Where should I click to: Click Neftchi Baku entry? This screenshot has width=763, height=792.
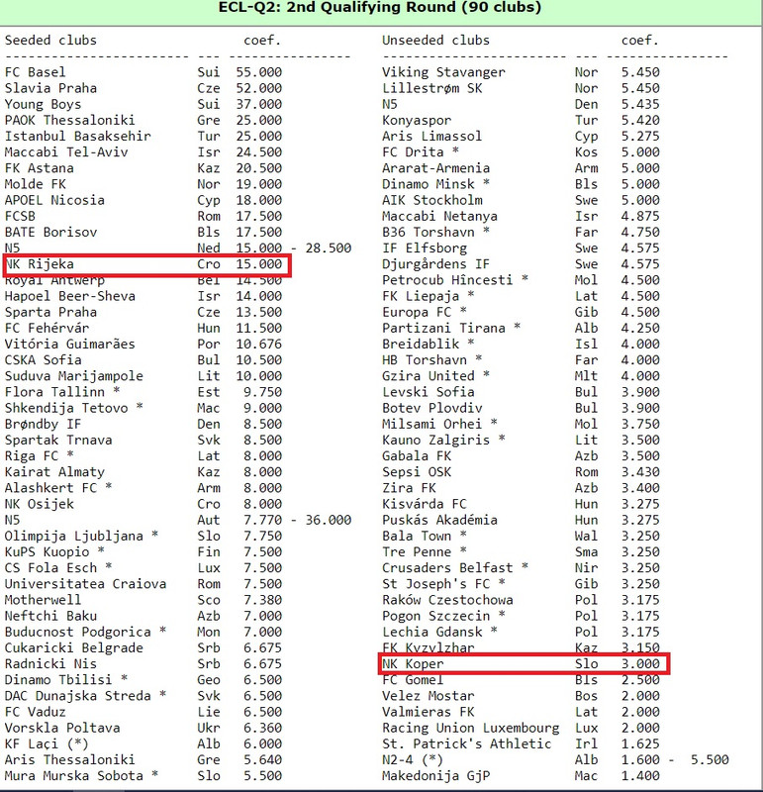pyautogui.click(x=50, y=616)
